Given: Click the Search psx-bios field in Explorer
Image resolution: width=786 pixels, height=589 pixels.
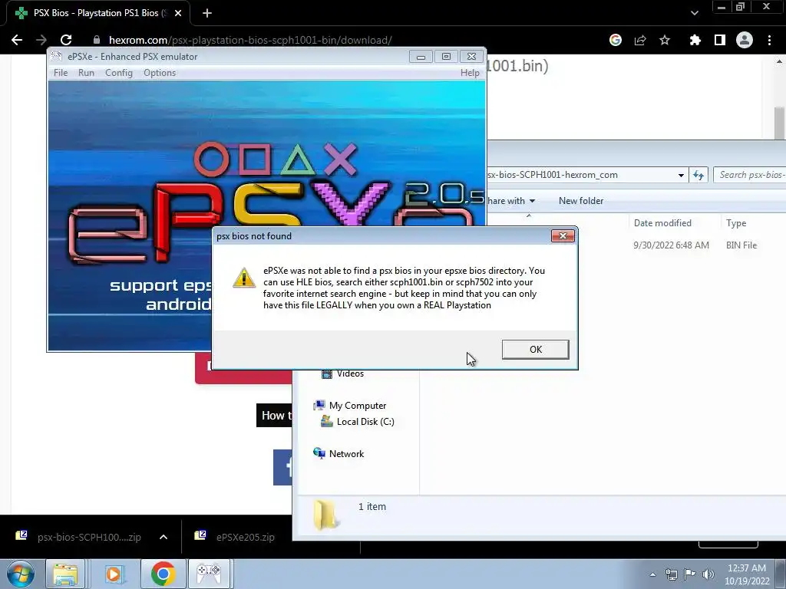Looking at the screenshot, I should coord(750,175).
